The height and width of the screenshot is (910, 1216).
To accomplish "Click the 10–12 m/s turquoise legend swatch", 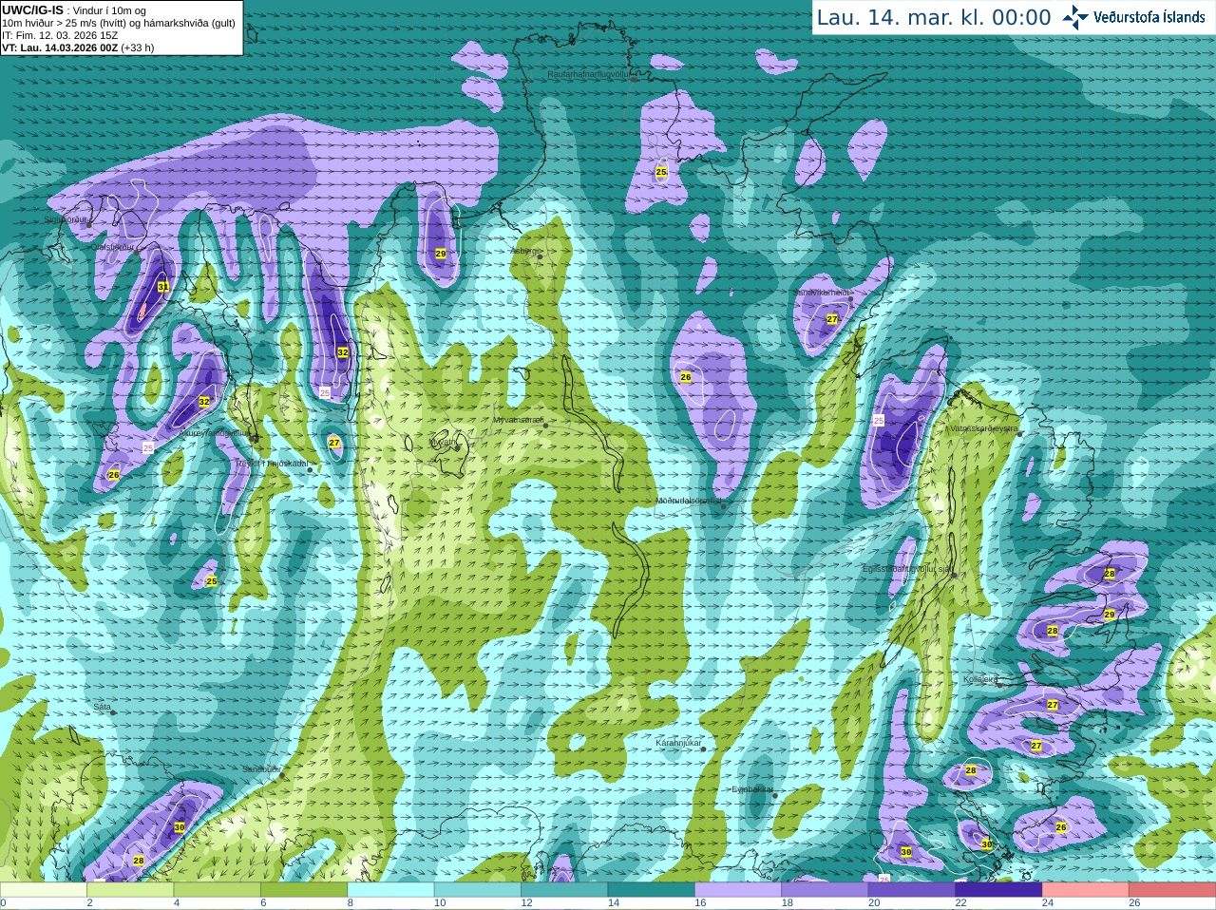I will click(478, 890).
